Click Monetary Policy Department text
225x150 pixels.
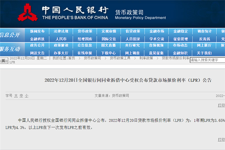140,18
